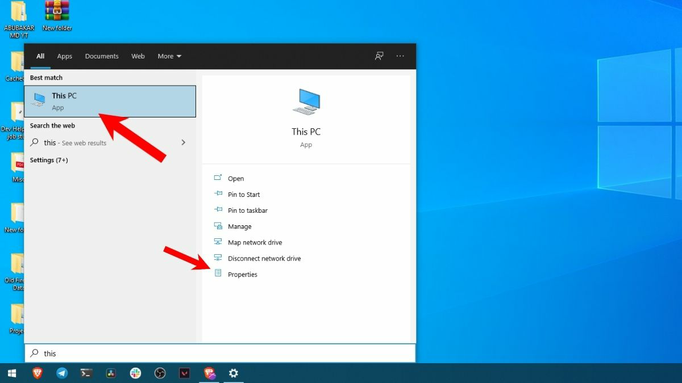Pin This PC to taskbar
682x383 pixels.
248,210
